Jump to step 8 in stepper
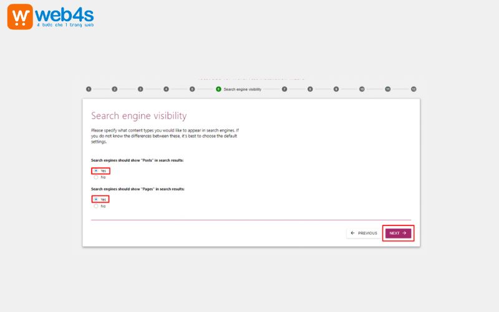Viewport: 499px width, 312px height. click(310, 89)
